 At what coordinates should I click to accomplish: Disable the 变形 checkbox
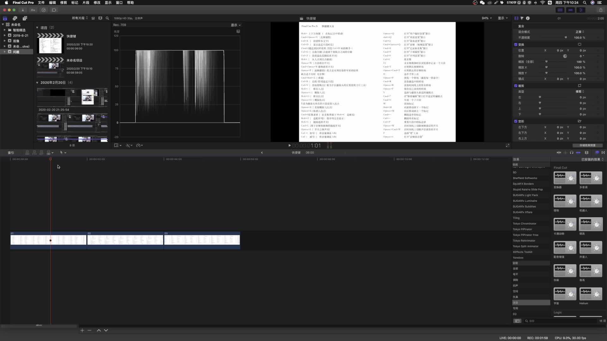pos(516,121)
